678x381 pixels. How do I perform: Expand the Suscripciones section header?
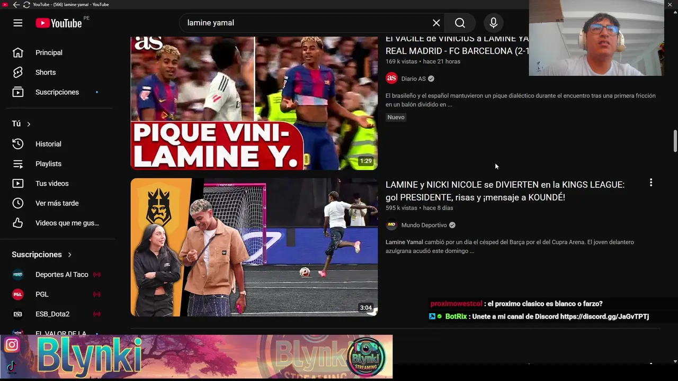point(42,255)
